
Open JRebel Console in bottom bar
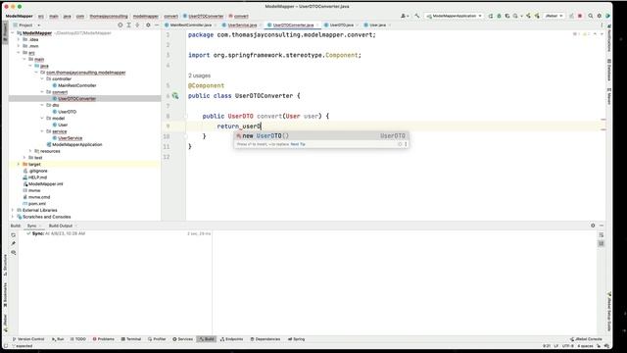point(586,339)
